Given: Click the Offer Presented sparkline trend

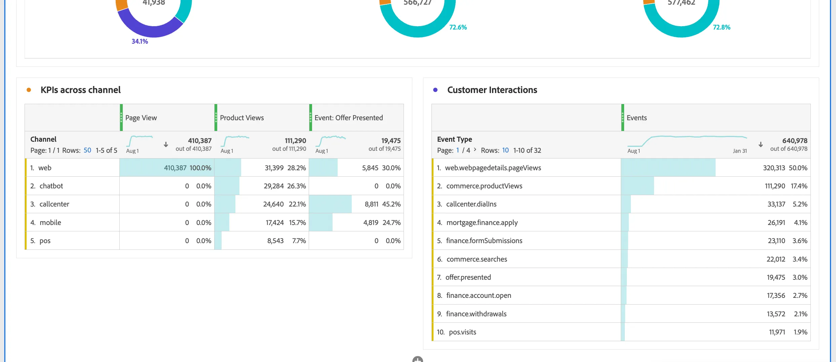Looking at the screenshot, I should coord(331,141).
